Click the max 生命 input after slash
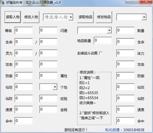The width and height of the screenshot is (153, 133). coord(48,42)
